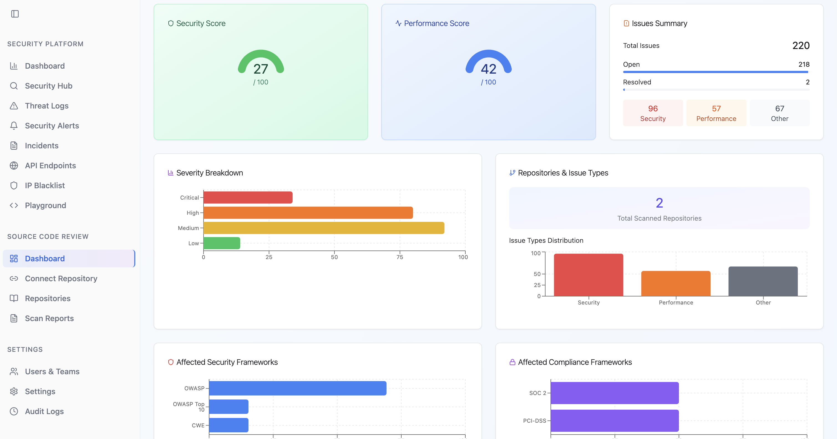Click the Severity Breakdown chart icon
Viewport: 837px width, 439px height.
pyautogui.click(x=171, y=172)
